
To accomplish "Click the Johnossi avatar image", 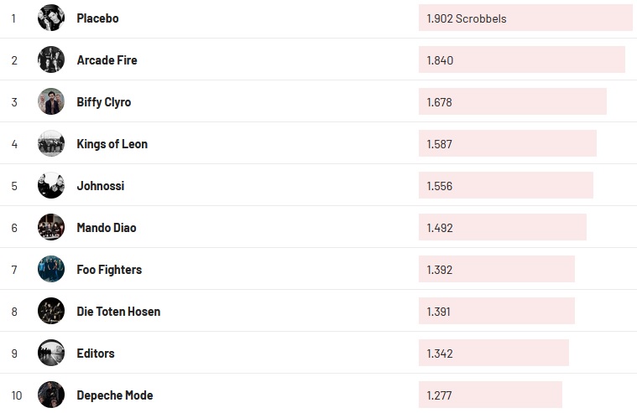I will click(51, 185).
